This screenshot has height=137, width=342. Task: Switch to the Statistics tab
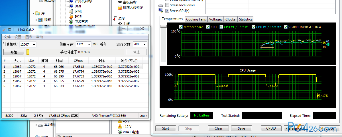[x=245, y=19]
